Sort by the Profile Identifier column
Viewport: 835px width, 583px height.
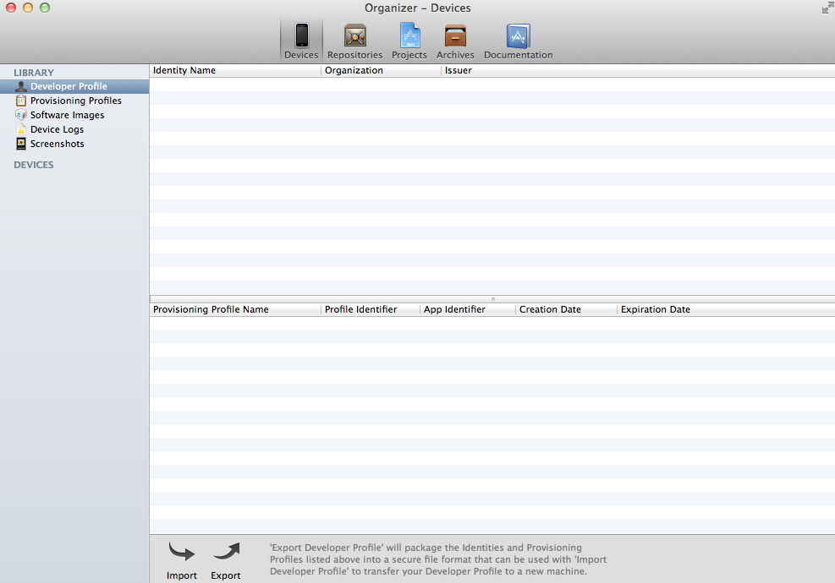pyautogui.click(x=371, y=309)
